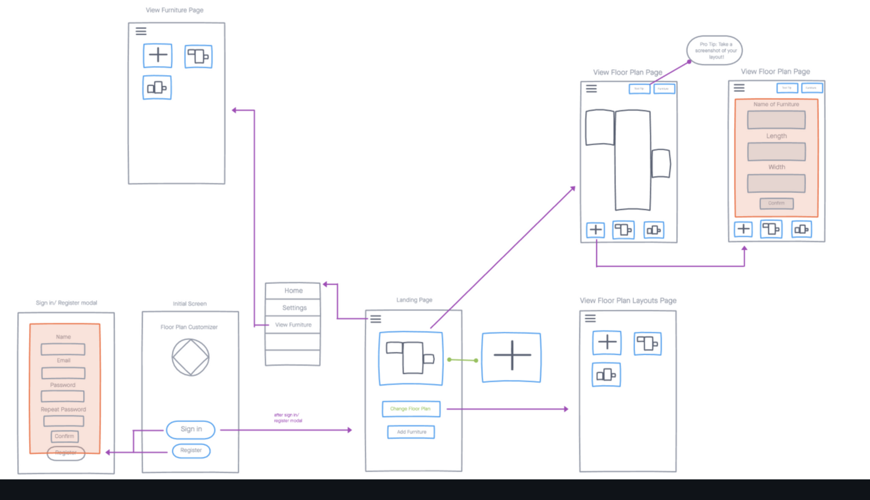Viewport: 870px width, 500px height.
Task: Click the Add Furniture button
Action: 411,432
